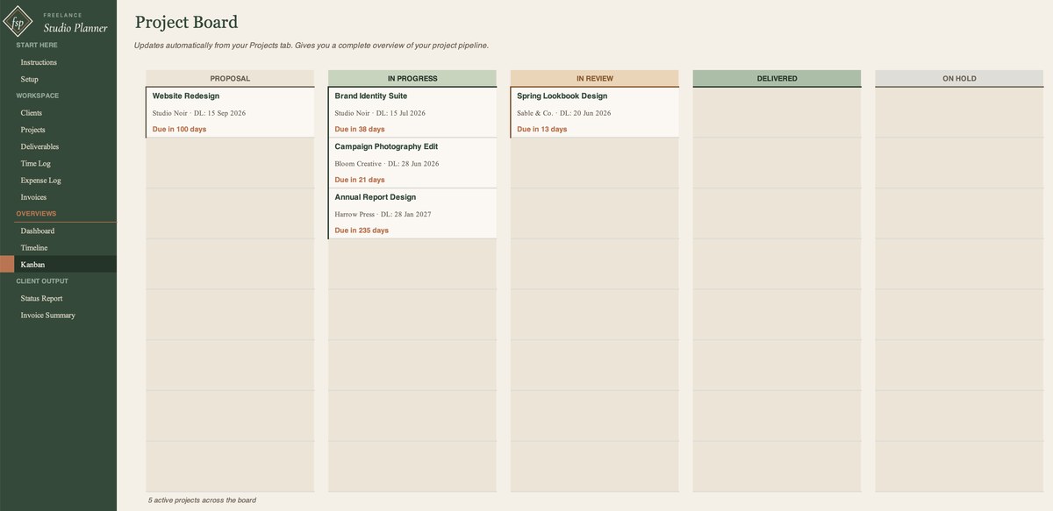Click 'Harrow Press · DL: 28 Jan 2027' text
1053x511 pixels.
(383, 214)
